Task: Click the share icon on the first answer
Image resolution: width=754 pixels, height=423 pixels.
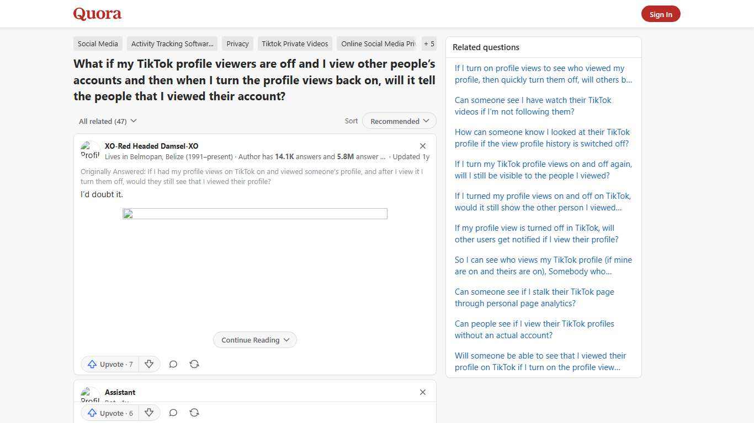Action: 194,364
